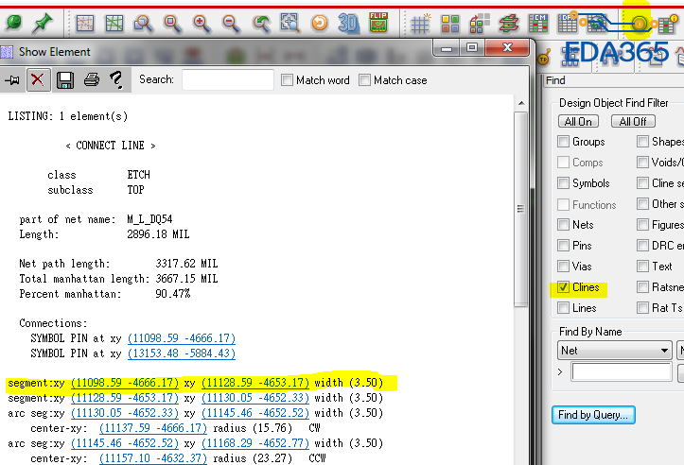Click the Find By Name input field
The image size is (684, 465).
click(x=622, y=371)
